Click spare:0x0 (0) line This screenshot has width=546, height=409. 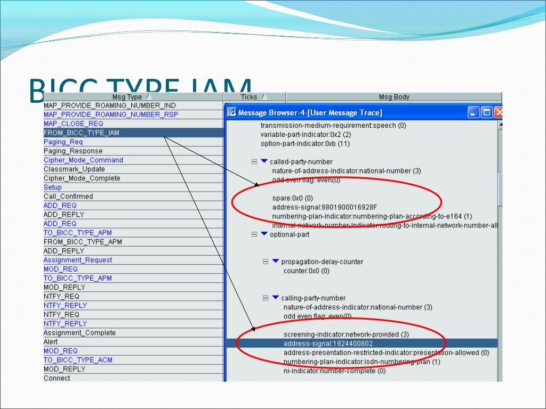tap(293, 198)
